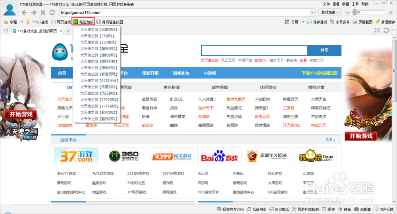Open the 游戏礼包 navigation tab
Viewport: 397px width, 214px height.
tap(181, 73)
